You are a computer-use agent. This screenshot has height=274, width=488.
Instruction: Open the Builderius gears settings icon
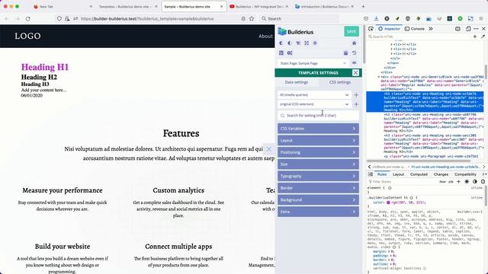pos(290,53)
